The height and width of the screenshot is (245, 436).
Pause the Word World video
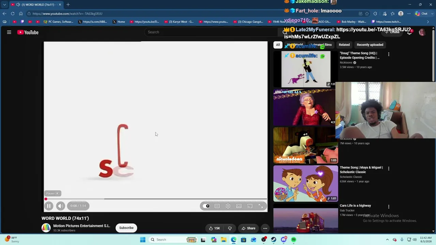(x=49, y=206)
